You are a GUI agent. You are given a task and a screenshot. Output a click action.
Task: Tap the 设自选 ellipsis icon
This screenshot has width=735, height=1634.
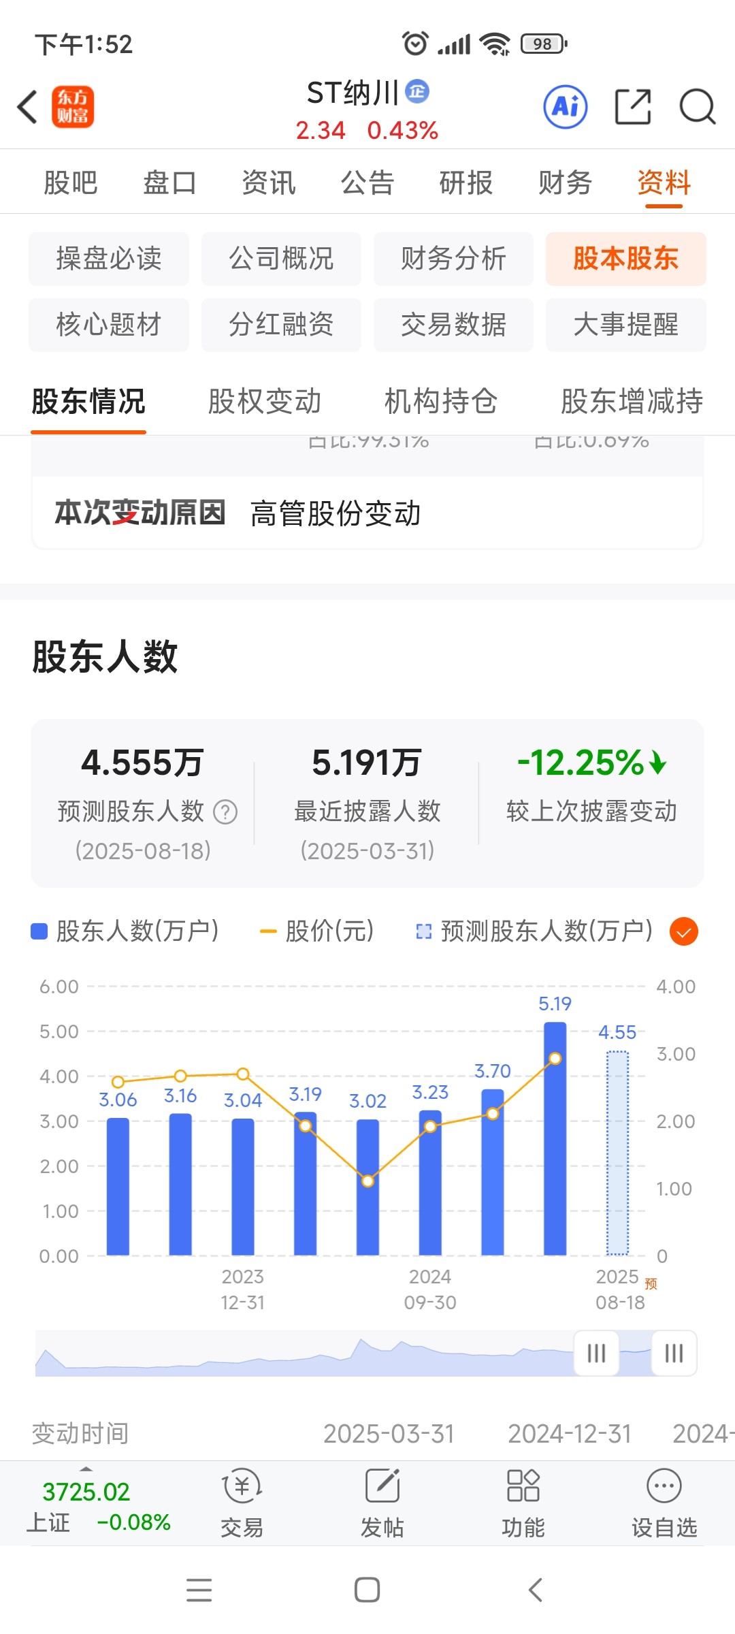pos(664,1486)
